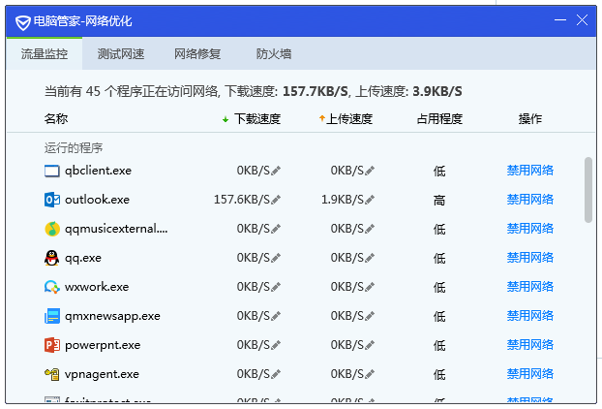Close the 电脑管家-网络优化 window
602x409 pixels.
click(x=582, y=20)
